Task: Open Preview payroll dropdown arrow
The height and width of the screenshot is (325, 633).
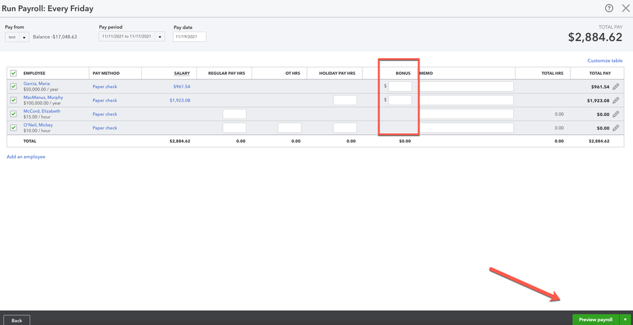Action: tap(625, 320)
